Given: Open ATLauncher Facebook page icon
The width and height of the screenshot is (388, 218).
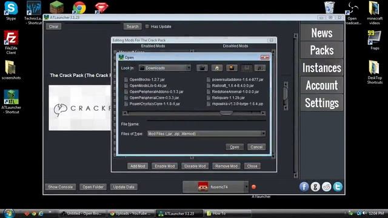Looking at the screenshot, I should click(304, 187).
